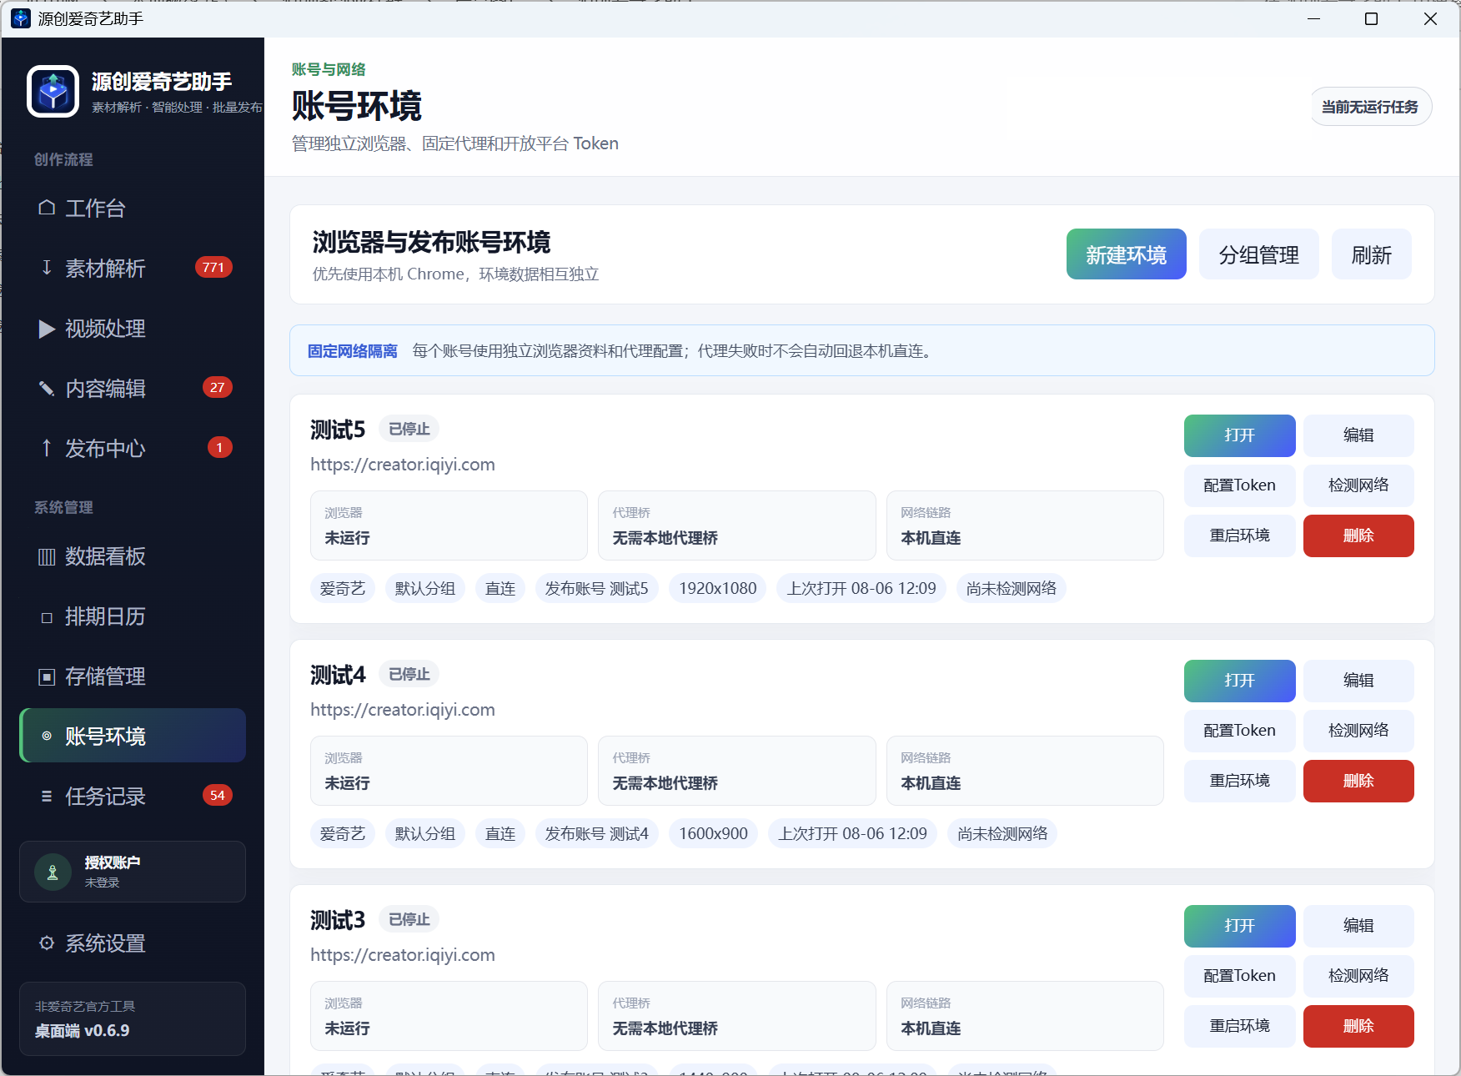Open 系统设置 page
Image resolution: width=1461 pixels, height=1076 pixels.
coord(133,943)
